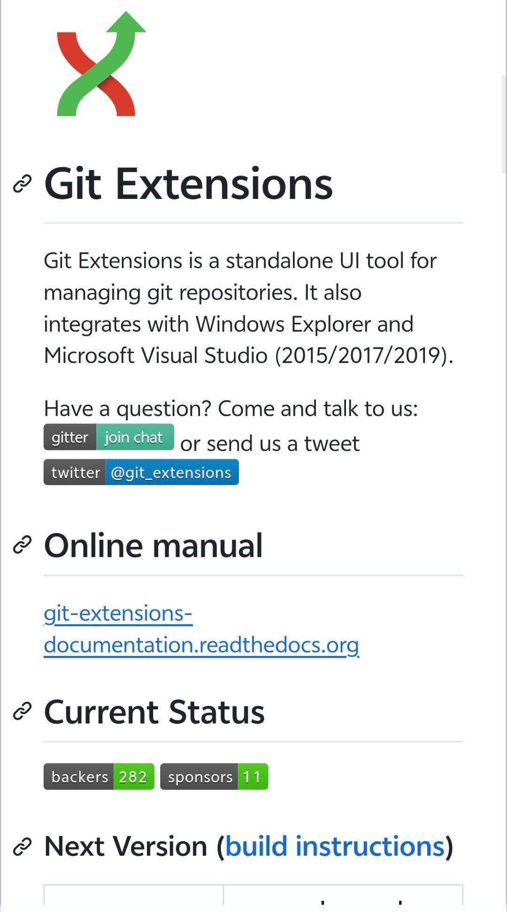
Task: Click the table at the page bottom
Action: pyautogui.click(x=253, y=895)
